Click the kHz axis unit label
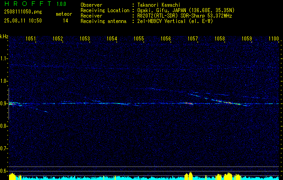This screenshot has width=283, height=180. (4, 36)
